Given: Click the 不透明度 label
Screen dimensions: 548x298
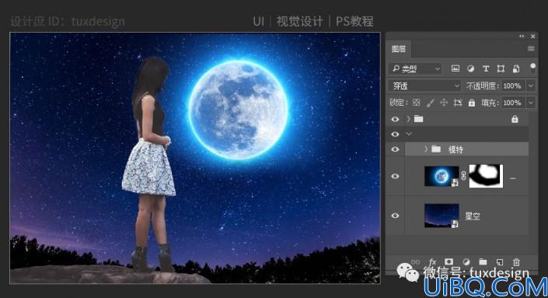Looking at the screenshot, I should point(482,86).
